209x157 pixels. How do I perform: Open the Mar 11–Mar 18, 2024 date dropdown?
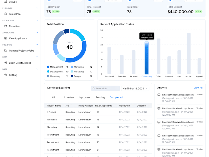(135, 88)
